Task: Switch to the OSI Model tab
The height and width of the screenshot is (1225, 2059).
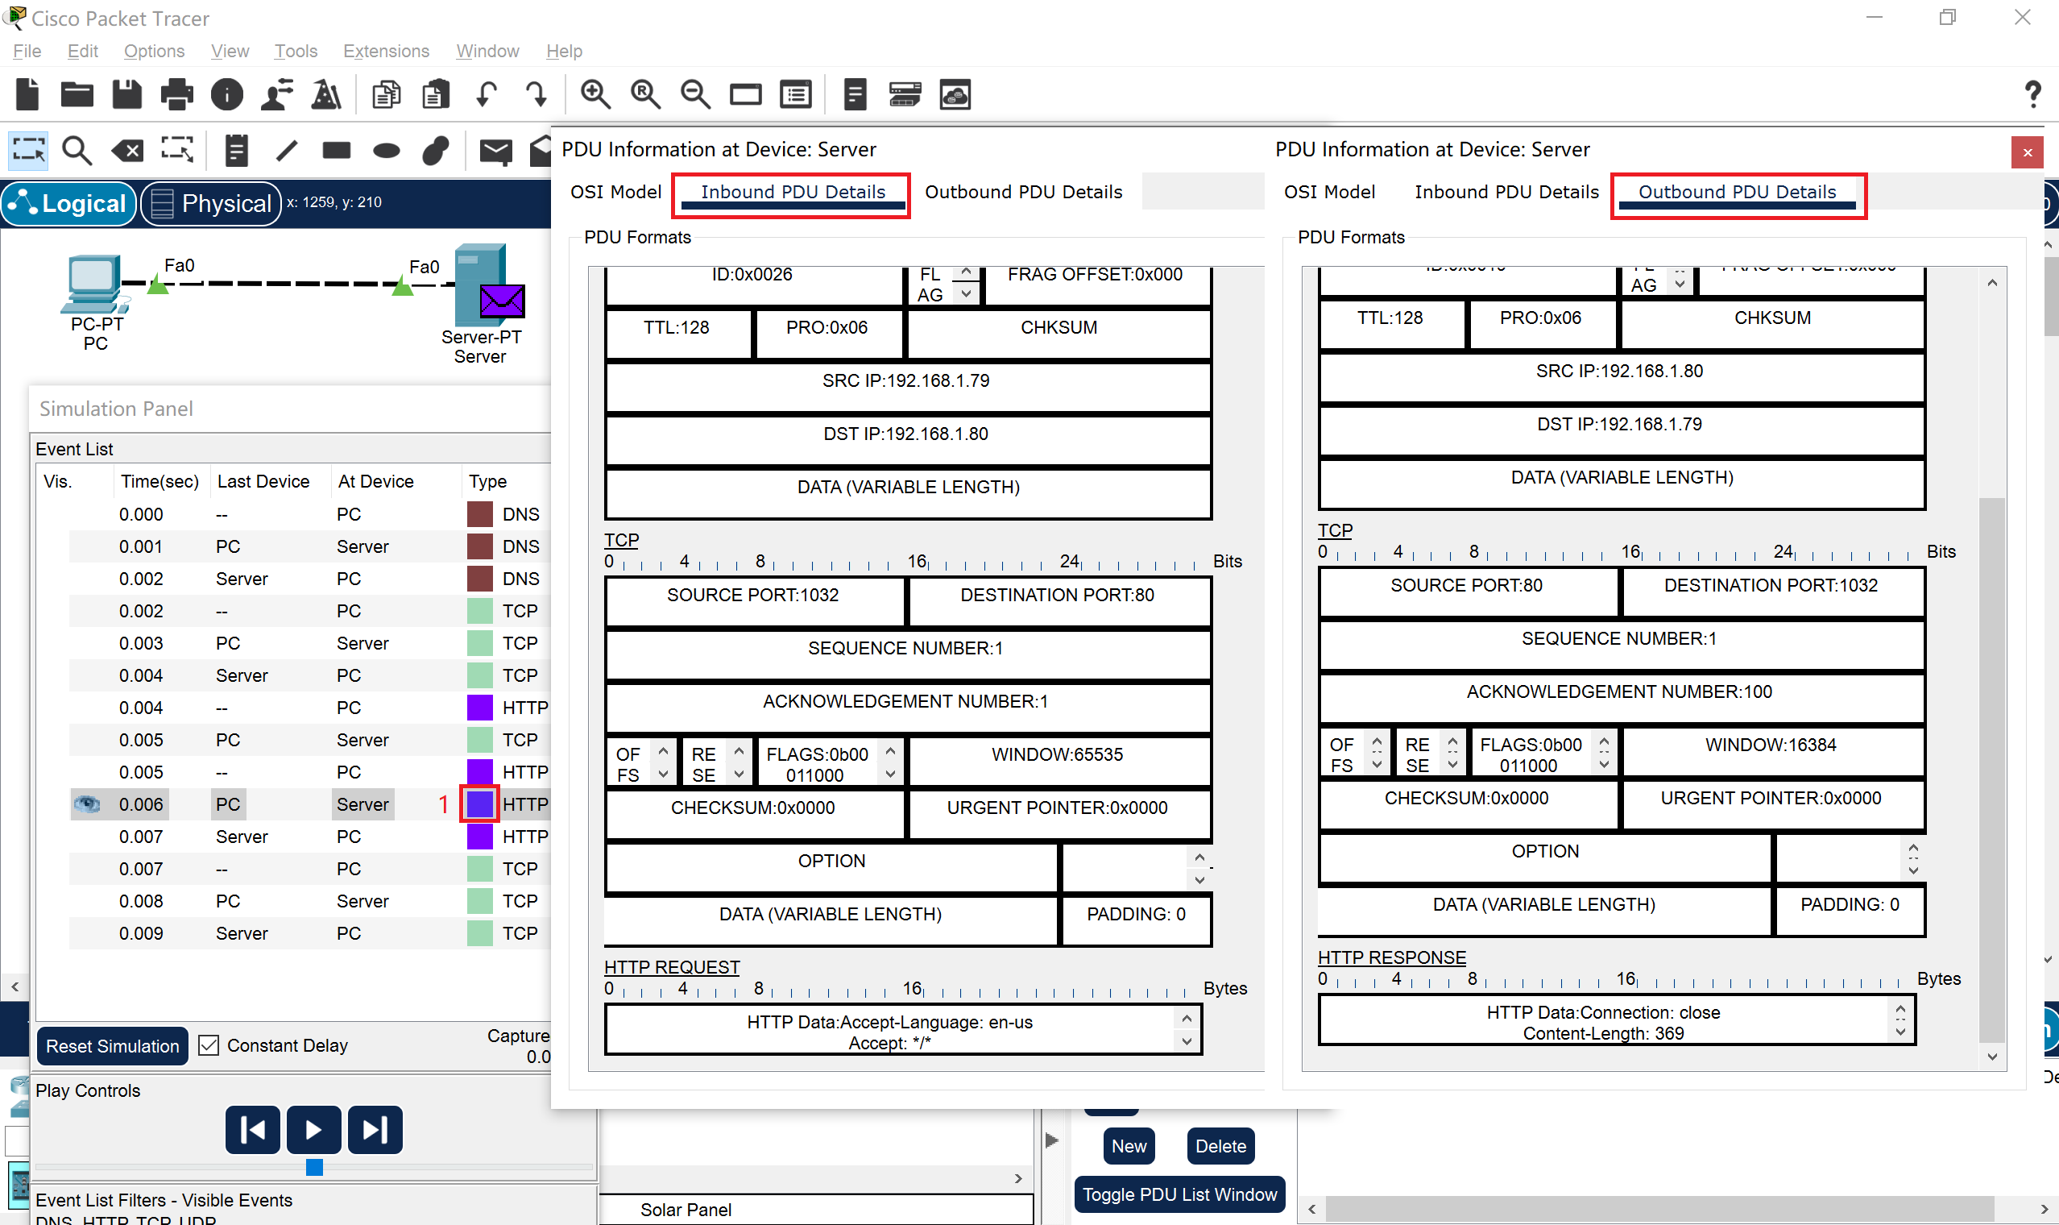Action: pos(615,191)
